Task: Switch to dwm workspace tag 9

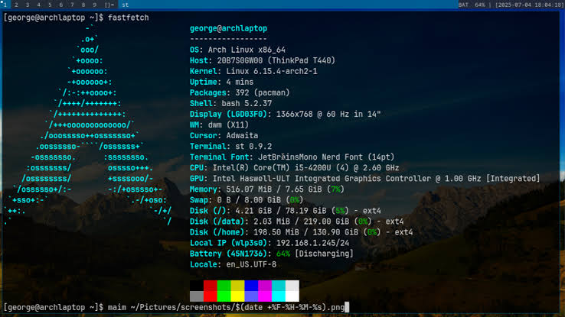Action: click(94, 5)
